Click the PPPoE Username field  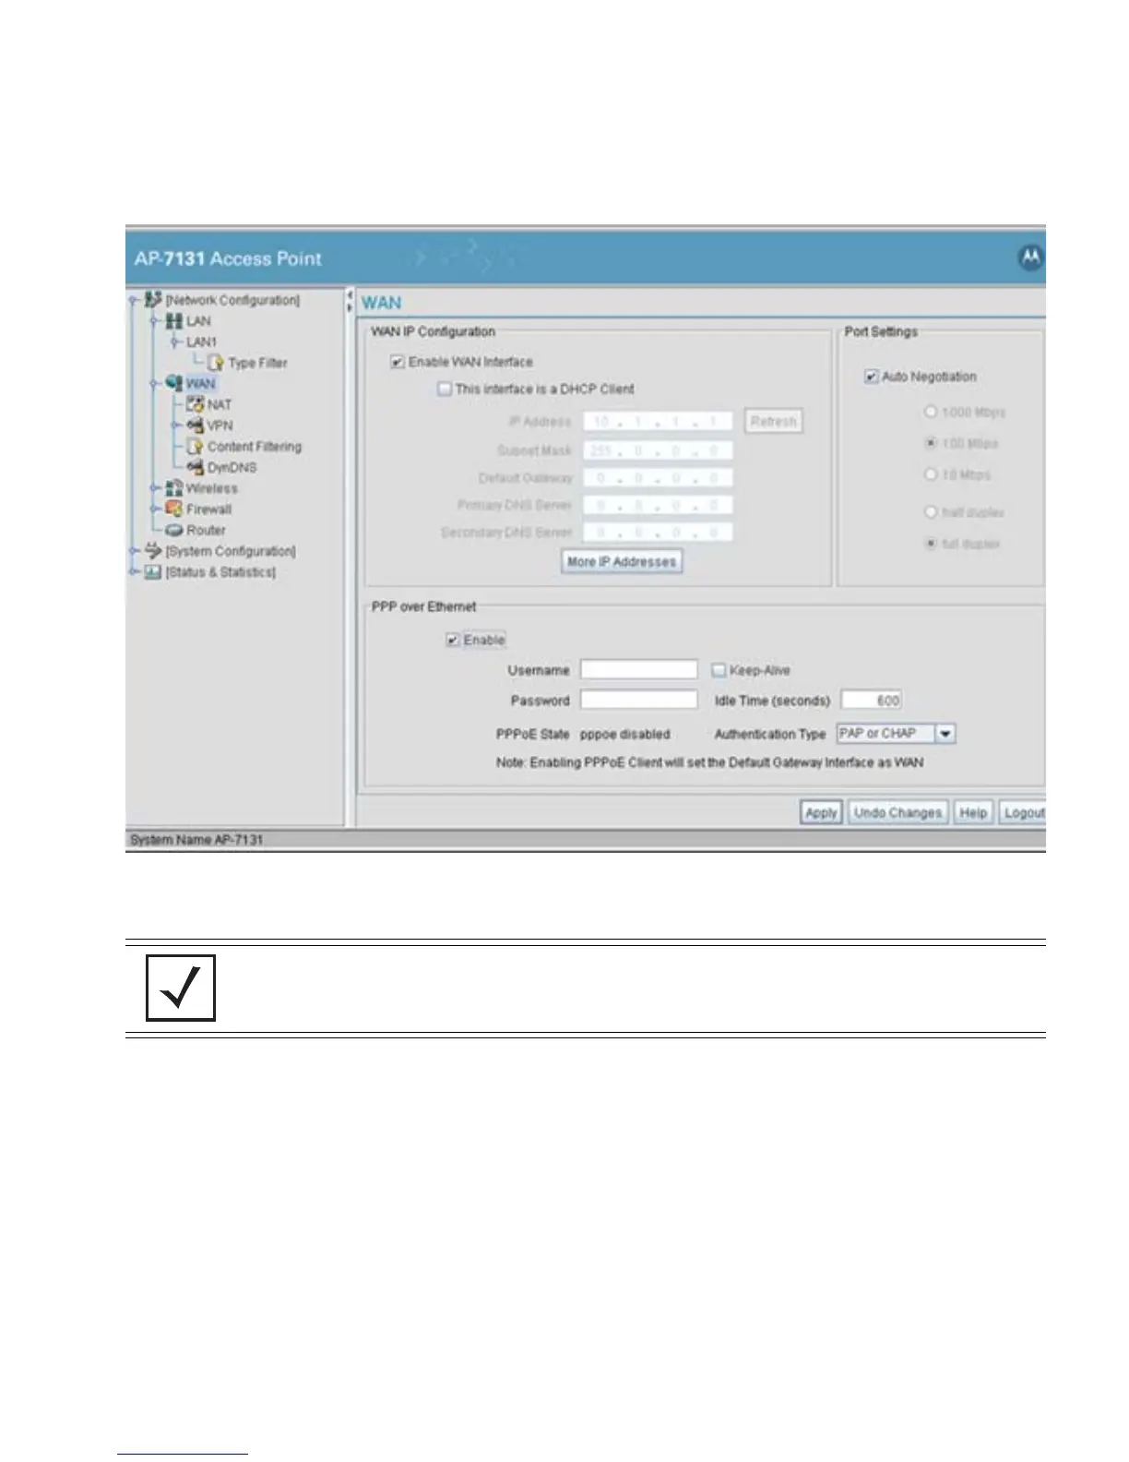(639, 670)
